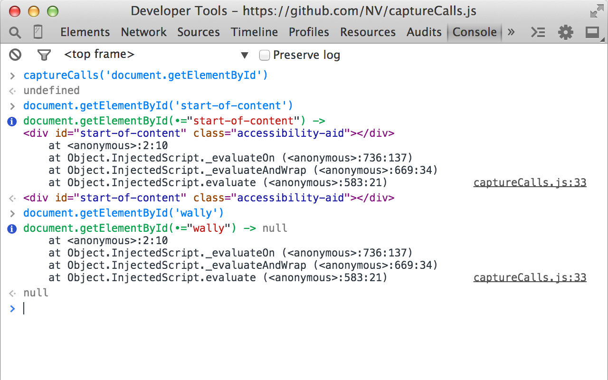Open the top frame context dropdown
608x380 pixels.
(156, 55)
